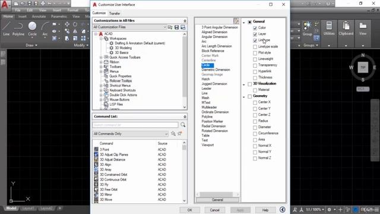380x214 pixels.
Task: Click the new layout plus tab icon
Action: (59, 208)
